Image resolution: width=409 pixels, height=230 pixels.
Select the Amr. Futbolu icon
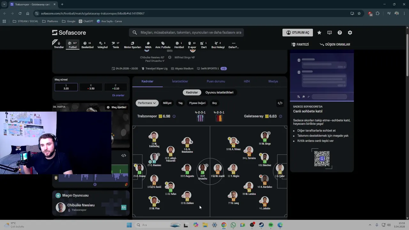(x=163, y=45)
